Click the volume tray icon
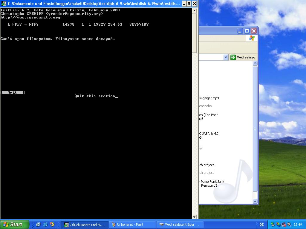The width and height of the screenshot is (306, 229). coord(289,225)
